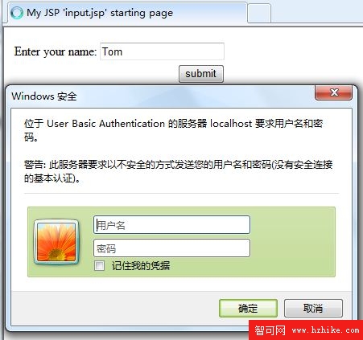363x340 pixels.
Task: Enable the 记住我的凭据 checkbox
Action: tap(99, 266)
